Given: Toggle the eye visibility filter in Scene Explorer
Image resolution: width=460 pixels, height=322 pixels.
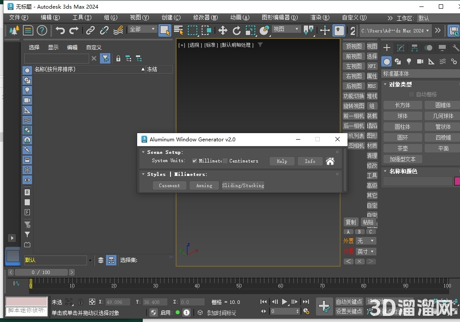Looking at the screenshot, I should (x=27, y=180).
